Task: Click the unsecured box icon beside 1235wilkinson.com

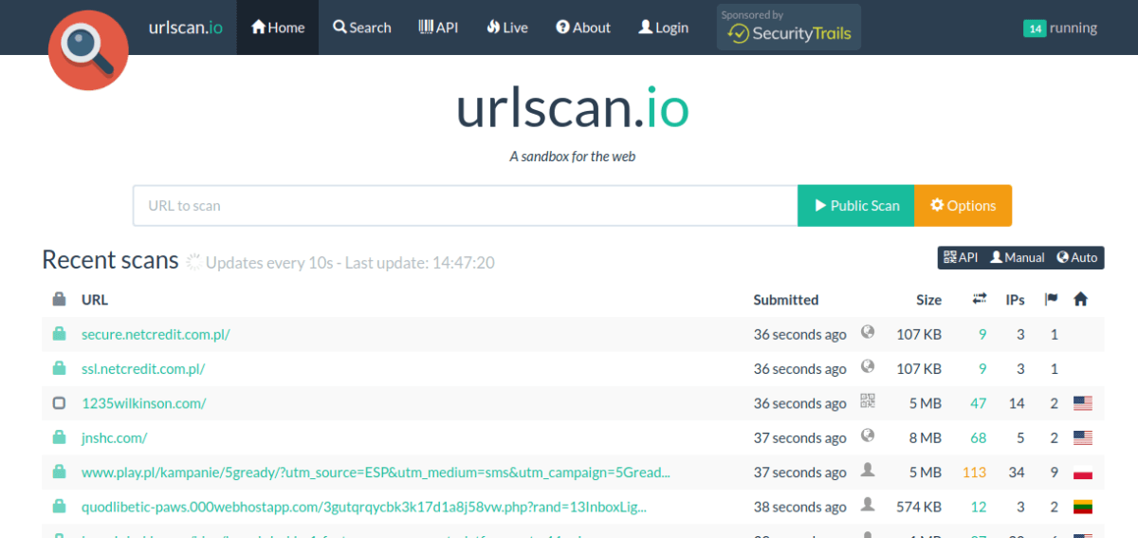Action: (x=59, y=402)
